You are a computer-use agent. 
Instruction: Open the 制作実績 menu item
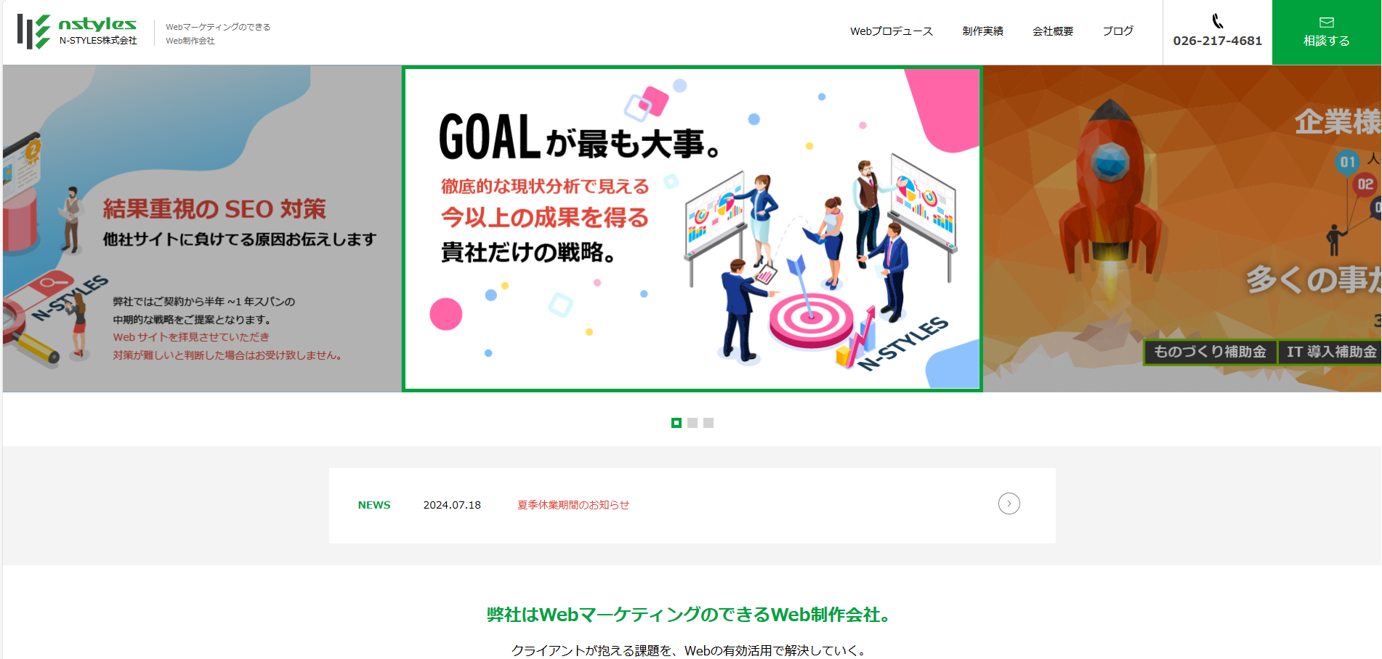[x=983, y=31]
